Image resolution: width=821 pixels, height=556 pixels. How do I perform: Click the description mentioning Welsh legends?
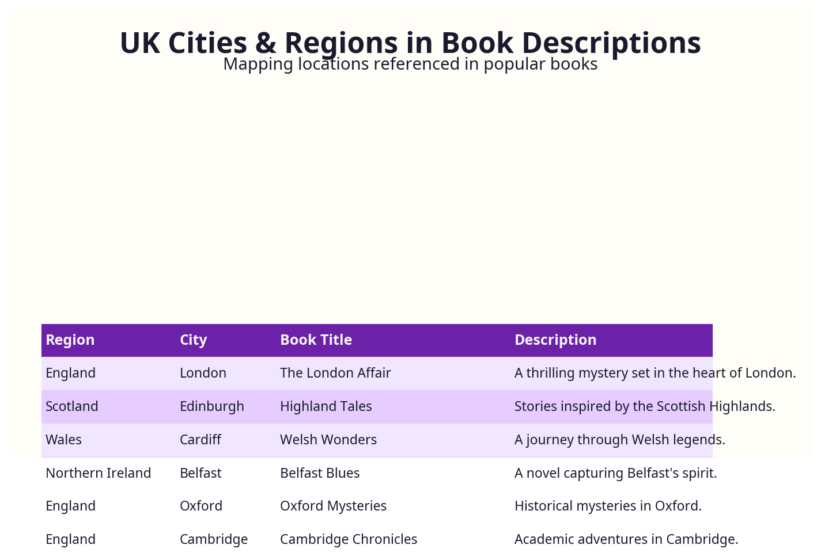coord(619,440)
